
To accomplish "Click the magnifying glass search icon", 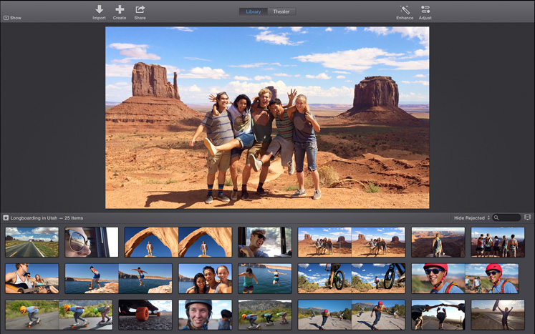I will click(496, 217).
